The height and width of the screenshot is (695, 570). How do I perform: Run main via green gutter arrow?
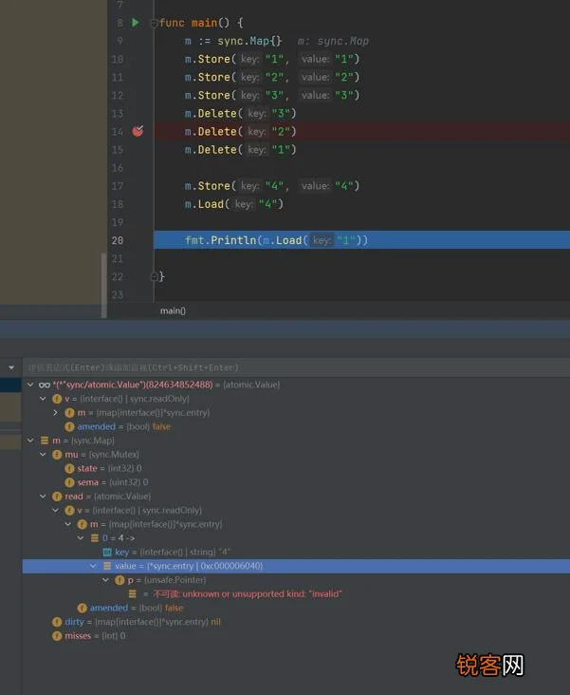click(x=136, y=23)
